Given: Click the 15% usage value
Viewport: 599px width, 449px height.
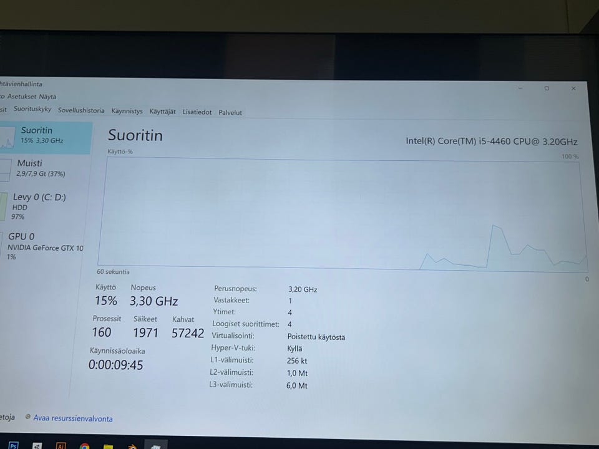Looking at the screenshot, I should pos(106,301).
